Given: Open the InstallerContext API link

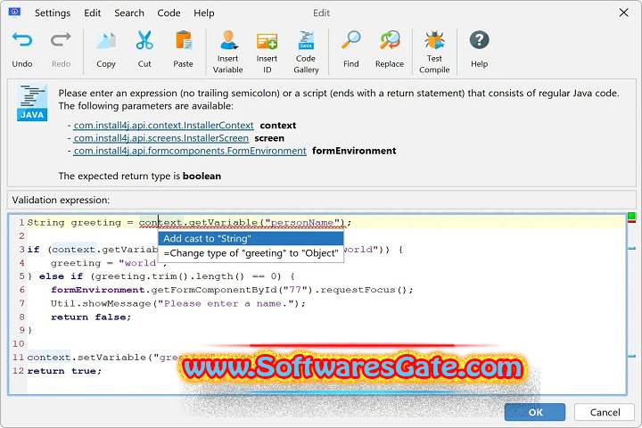Looking at the screenshot, I should click(164, 126).
